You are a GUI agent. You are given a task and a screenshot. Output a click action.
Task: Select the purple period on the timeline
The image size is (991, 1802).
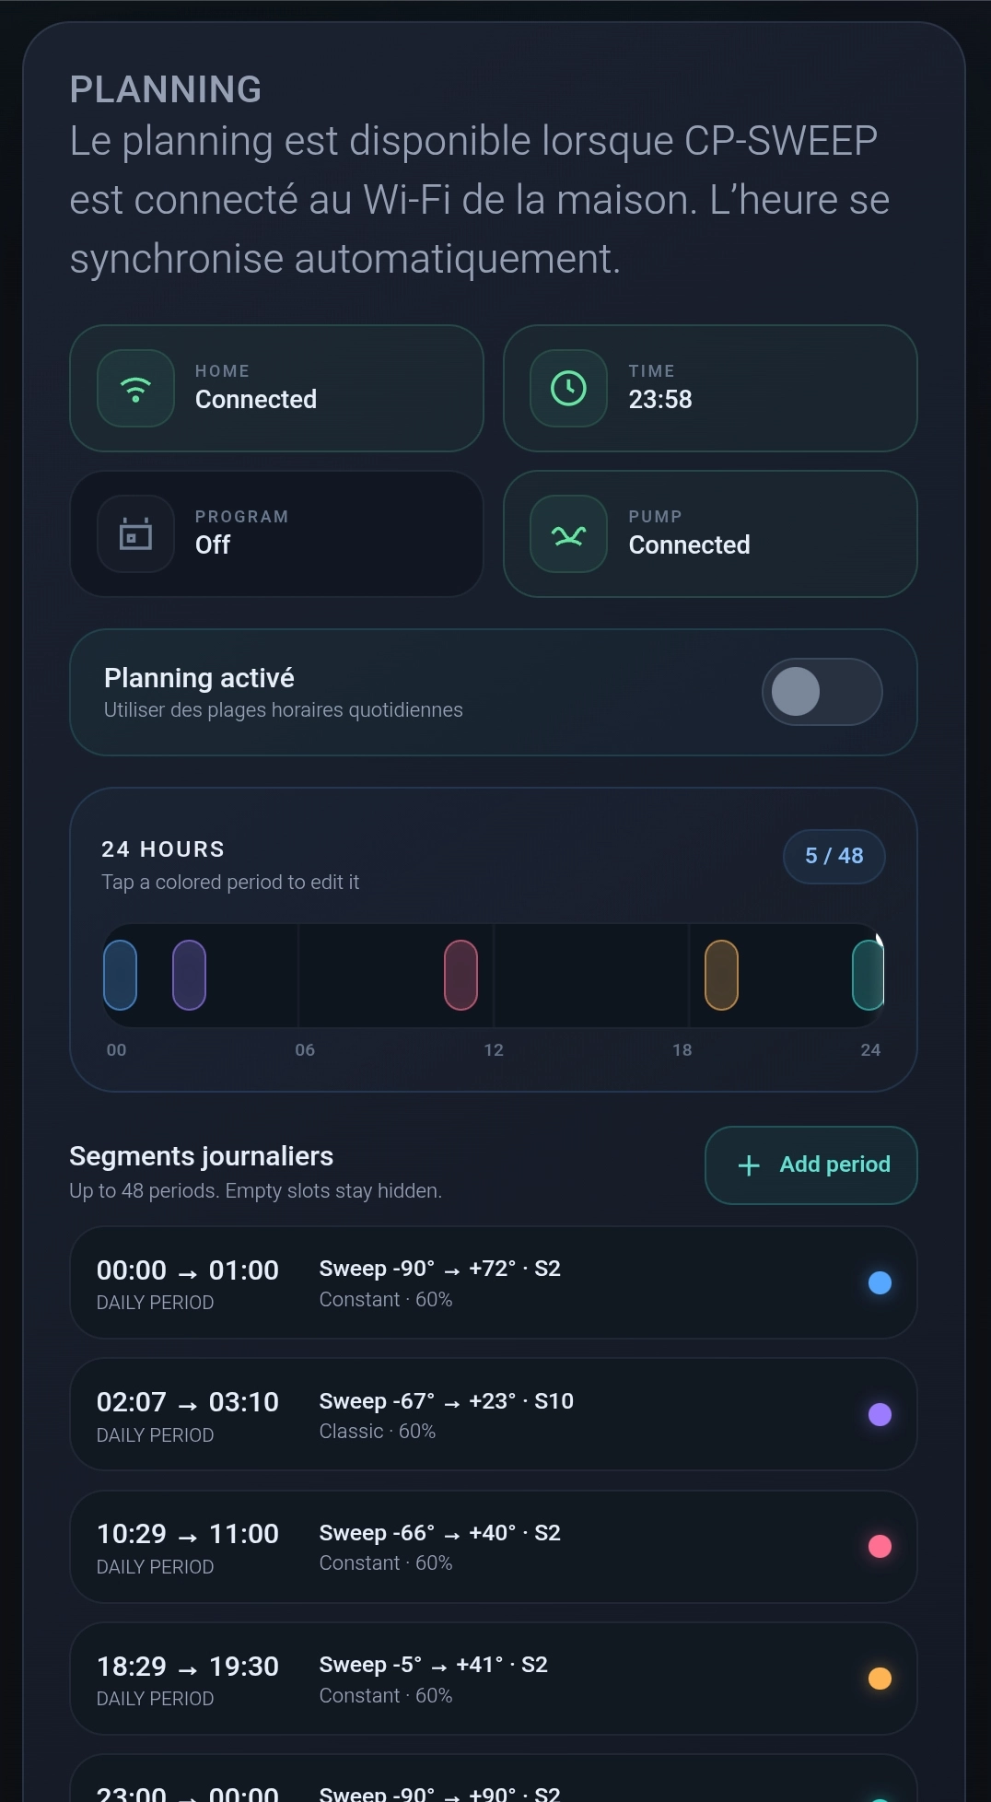pyautogui.click(x=189, y=975)
